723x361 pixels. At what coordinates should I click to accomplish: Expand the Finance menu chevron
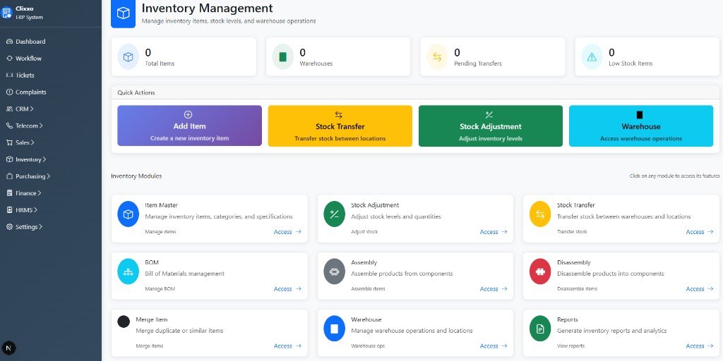(x=40, y=193)
